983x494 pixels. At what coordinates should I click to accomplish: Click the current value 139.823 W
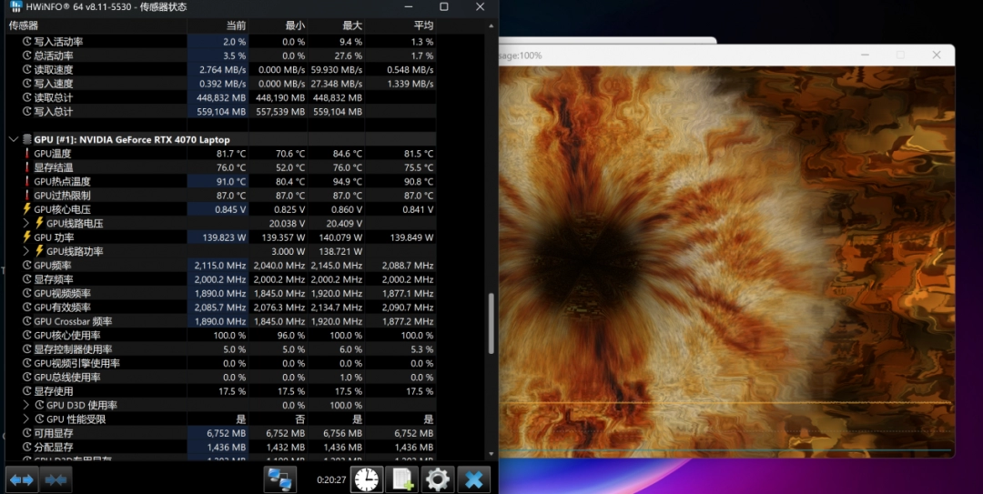tap(224, 237)
